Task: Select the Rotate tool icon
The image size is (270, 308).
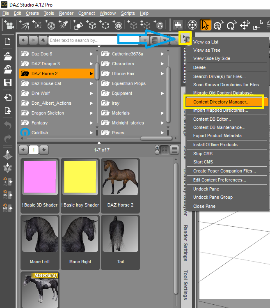Action: (x=231, y=25)
